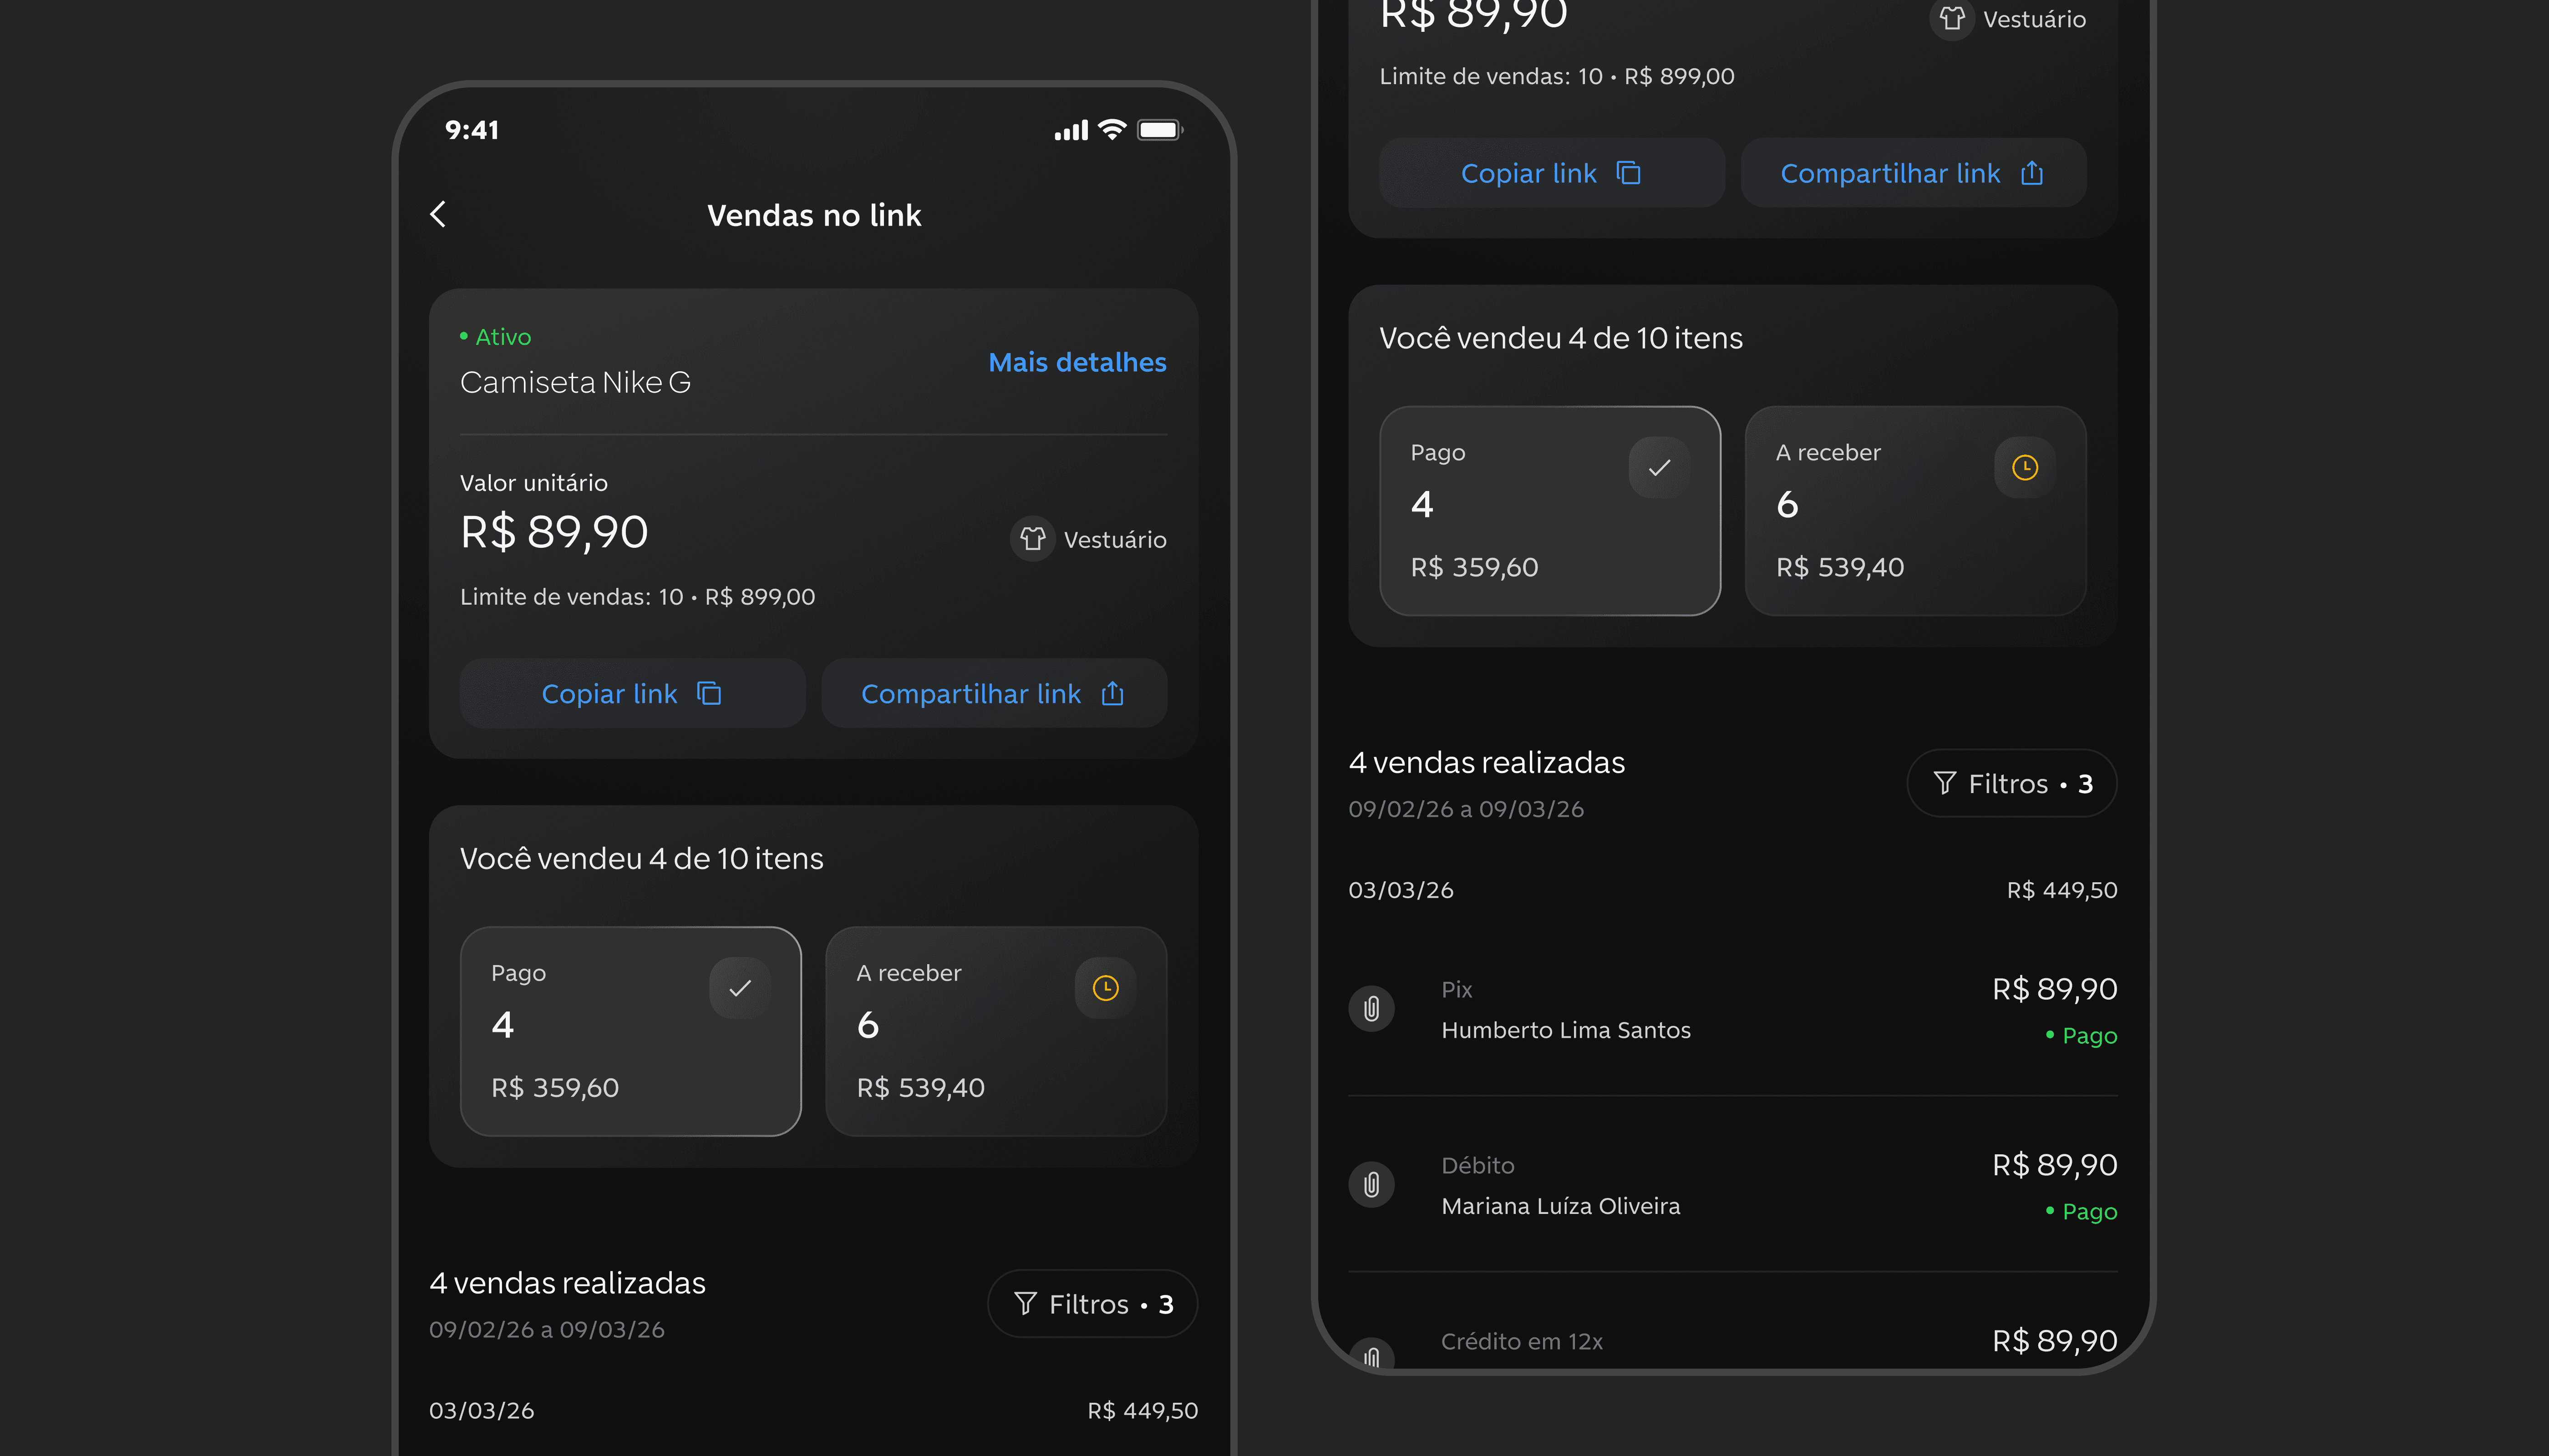The height and width of the screenshot is (1456, 2549).
Task: Open Mais detalhes for Camiseta Nike G
Action: pos(1076,362)
